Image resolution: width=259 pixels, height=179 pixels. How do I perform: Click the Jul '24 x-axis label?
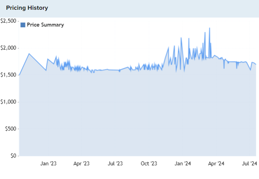tap(250, 163)
